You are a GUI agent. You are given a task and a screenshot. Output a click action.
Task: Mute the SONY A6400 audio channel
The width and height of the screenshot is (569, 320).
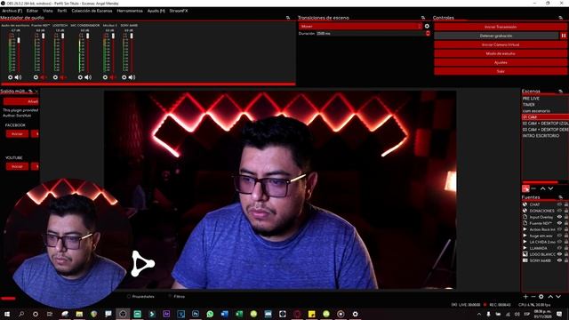(x=132, y=77)
